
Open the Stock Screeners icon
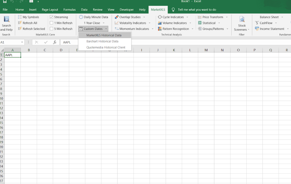(x=242, y=19)
